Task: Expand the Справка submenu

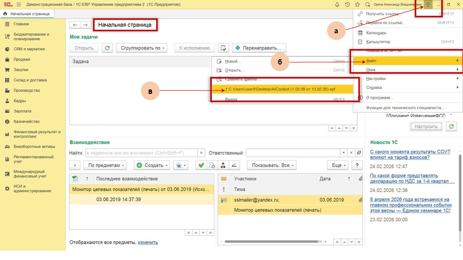Action: coord(408,87)
